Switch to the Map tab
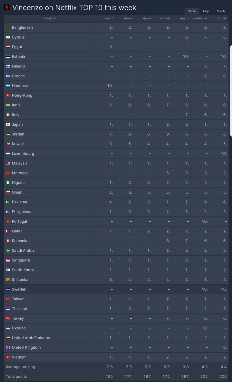Image resolution: width=232 pixels, height=382 pixels. (x=206, y=11)
